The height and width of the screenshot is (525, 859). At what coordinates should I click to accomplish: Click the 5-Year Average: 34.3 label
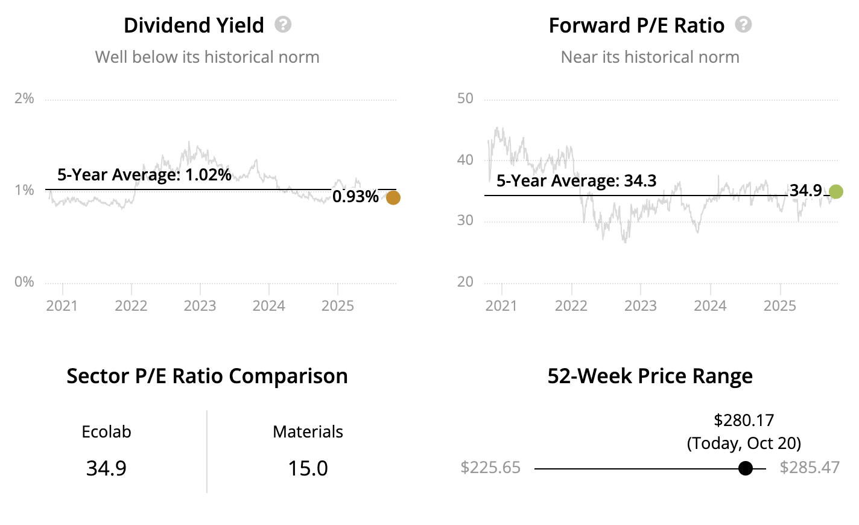[576, 181]
